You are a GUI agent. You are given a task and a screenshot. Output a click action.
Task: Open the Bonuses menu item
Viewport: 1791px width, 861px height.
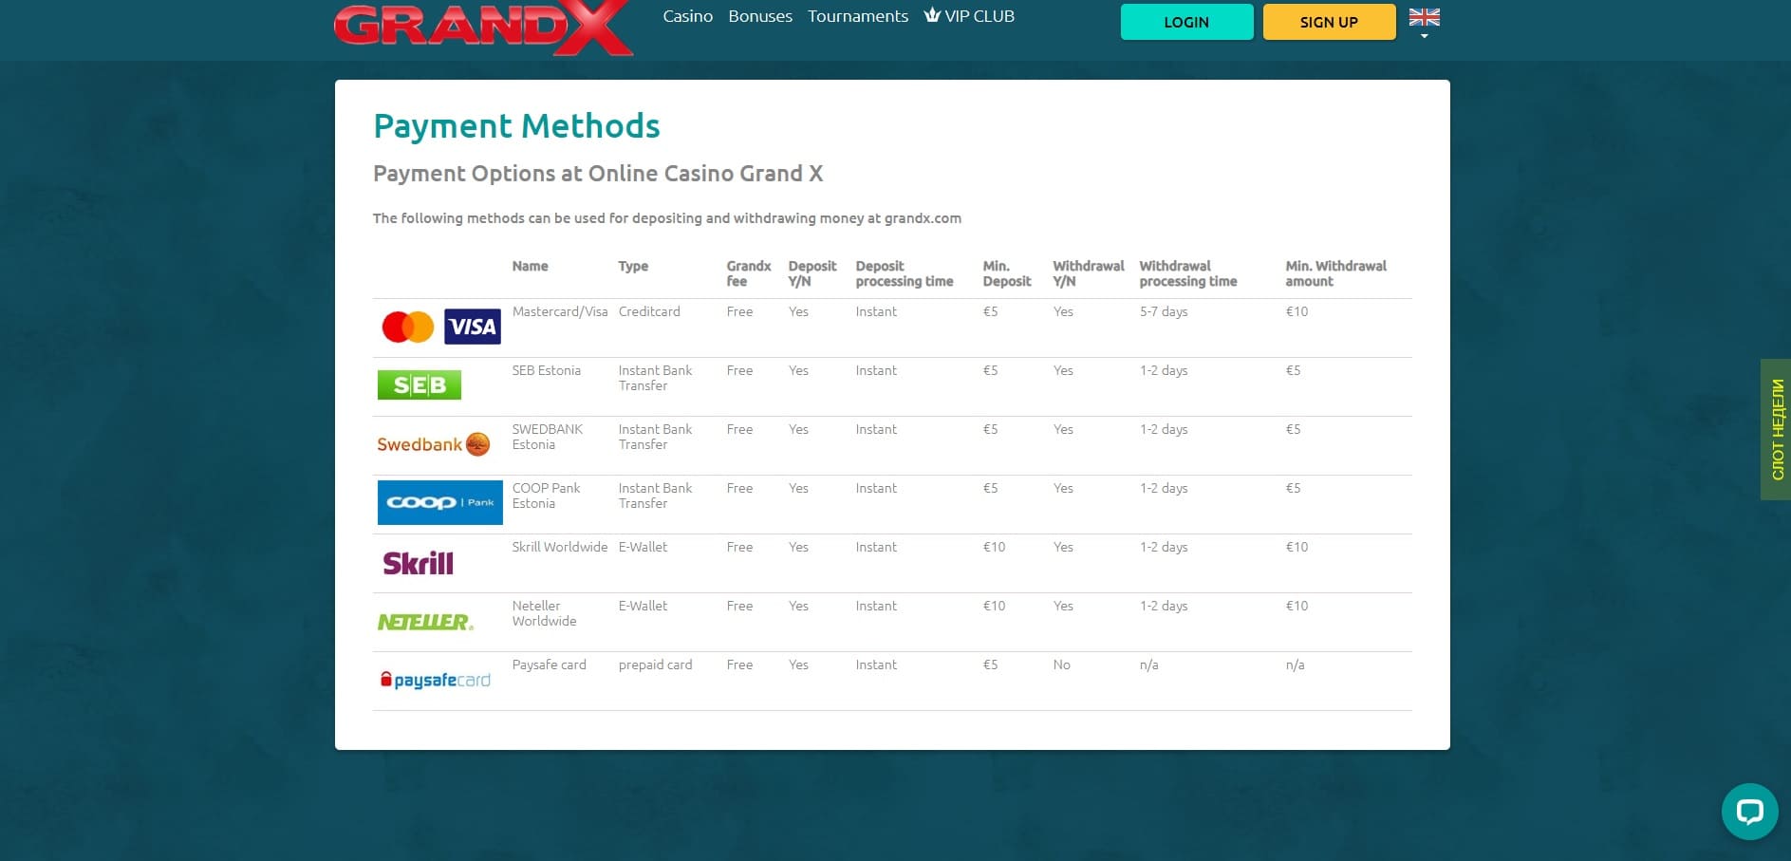pos(760,16)
